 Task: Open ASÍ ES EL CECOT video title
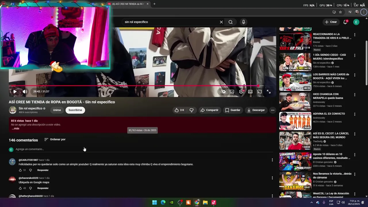331,135
